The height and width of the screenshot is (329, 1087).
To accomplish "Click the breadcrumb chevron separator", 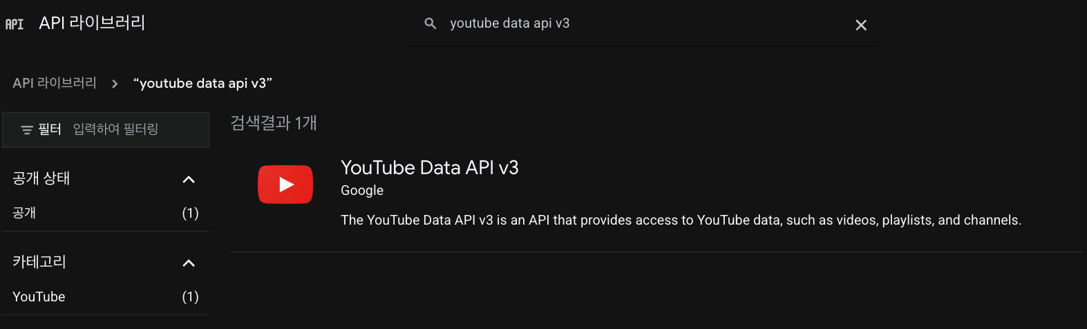I will tap(115, 84).
